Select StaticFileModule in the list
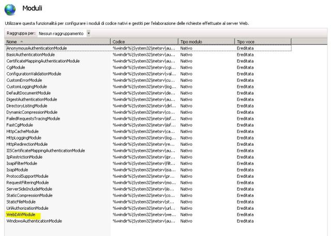The height and width of the screenshot is (236, 331). pyautogui.click(x=21, y=202)
